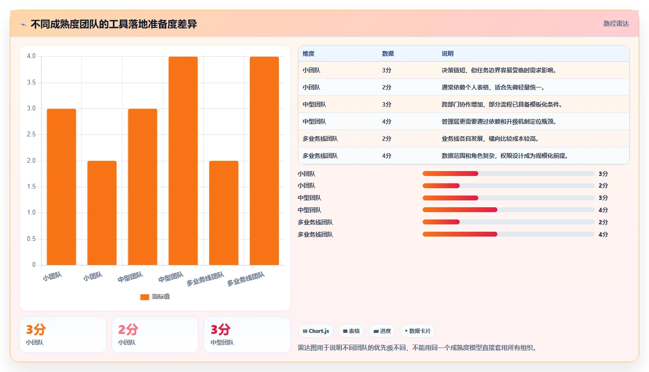This screenshot has height=372, width=649.
Task: Click the Chart.js chip
Action: tap(316, 331)
